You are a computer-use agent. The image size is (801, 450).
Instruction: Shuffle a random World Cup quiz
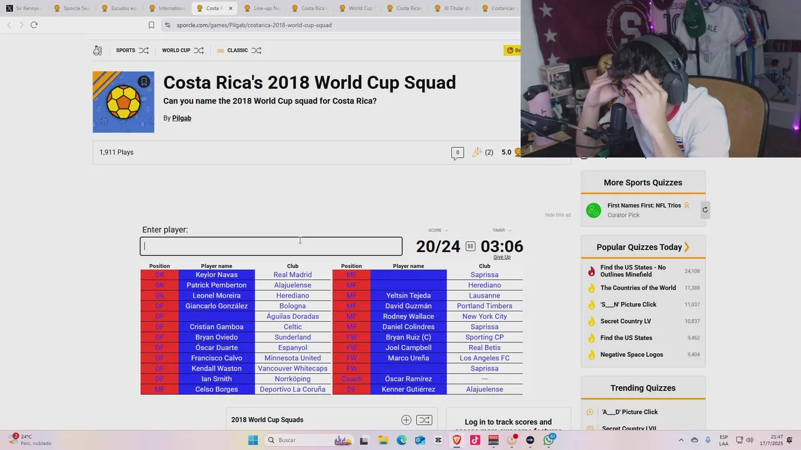coord(199,51)
